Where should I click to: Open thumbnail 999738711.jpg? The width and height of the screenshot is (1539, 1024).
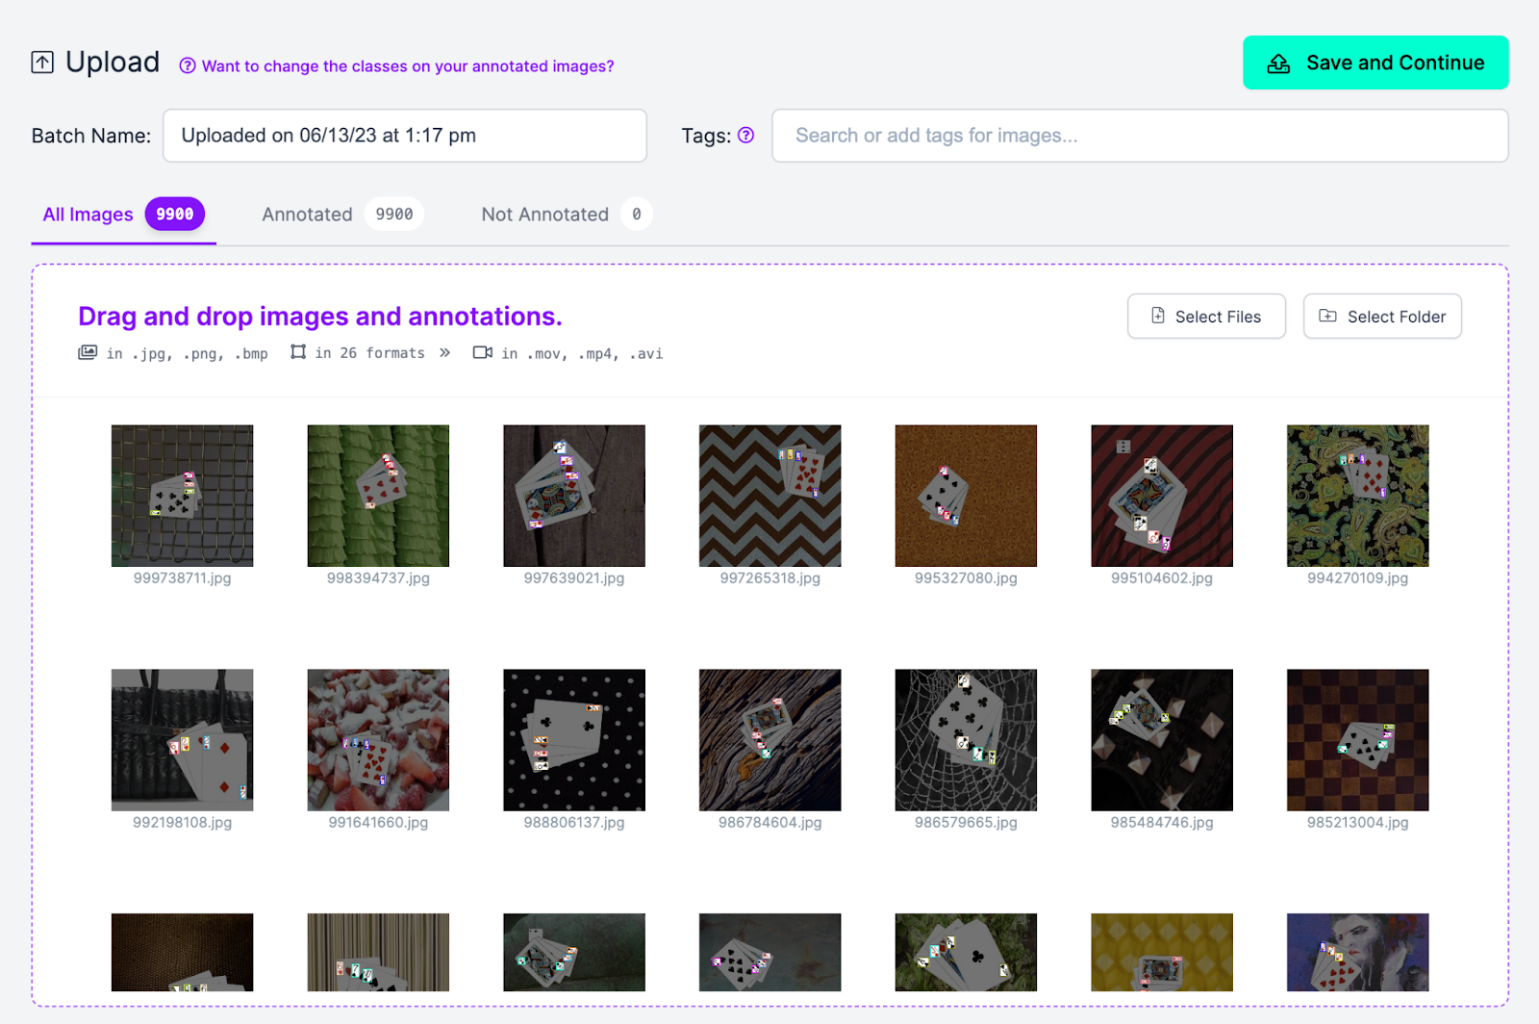coord(183,496)
